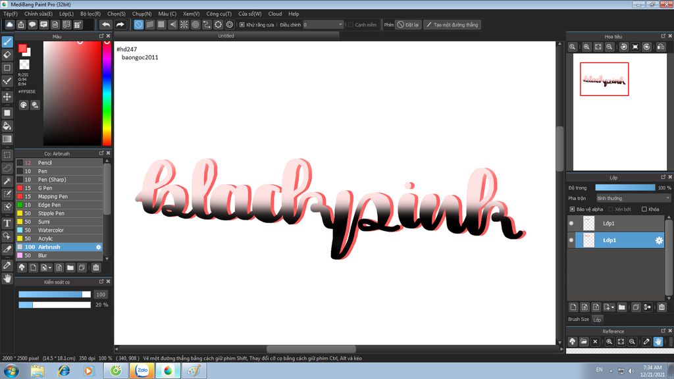Image resolution: width=674 pixels, height=379 pixels.
Task: Select the radial snap guide icon
Action: 184,24
